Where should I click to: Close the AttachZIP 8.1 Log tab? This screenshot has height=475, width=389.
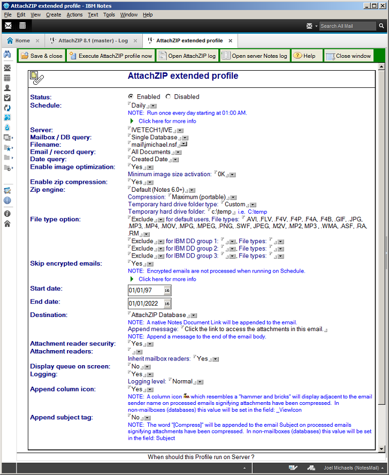coord(135,41)
